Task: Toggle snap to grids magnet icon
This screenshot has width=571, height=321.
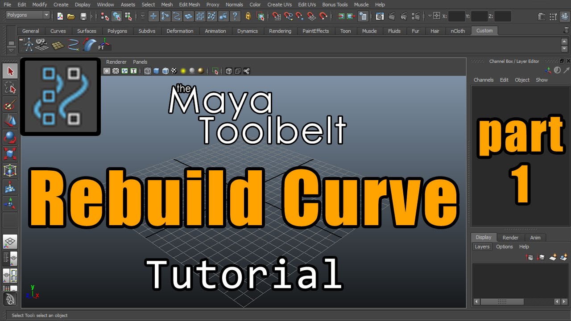Action: point(277,16)
